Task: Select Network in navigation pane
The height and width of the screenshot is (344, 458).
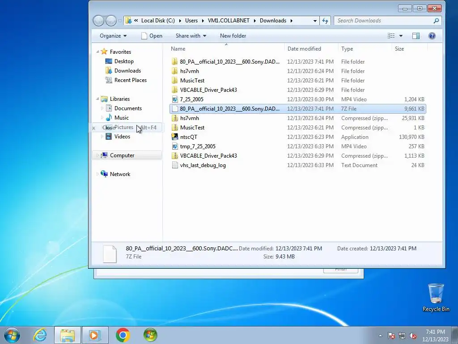Action: [x=120, y=174]
